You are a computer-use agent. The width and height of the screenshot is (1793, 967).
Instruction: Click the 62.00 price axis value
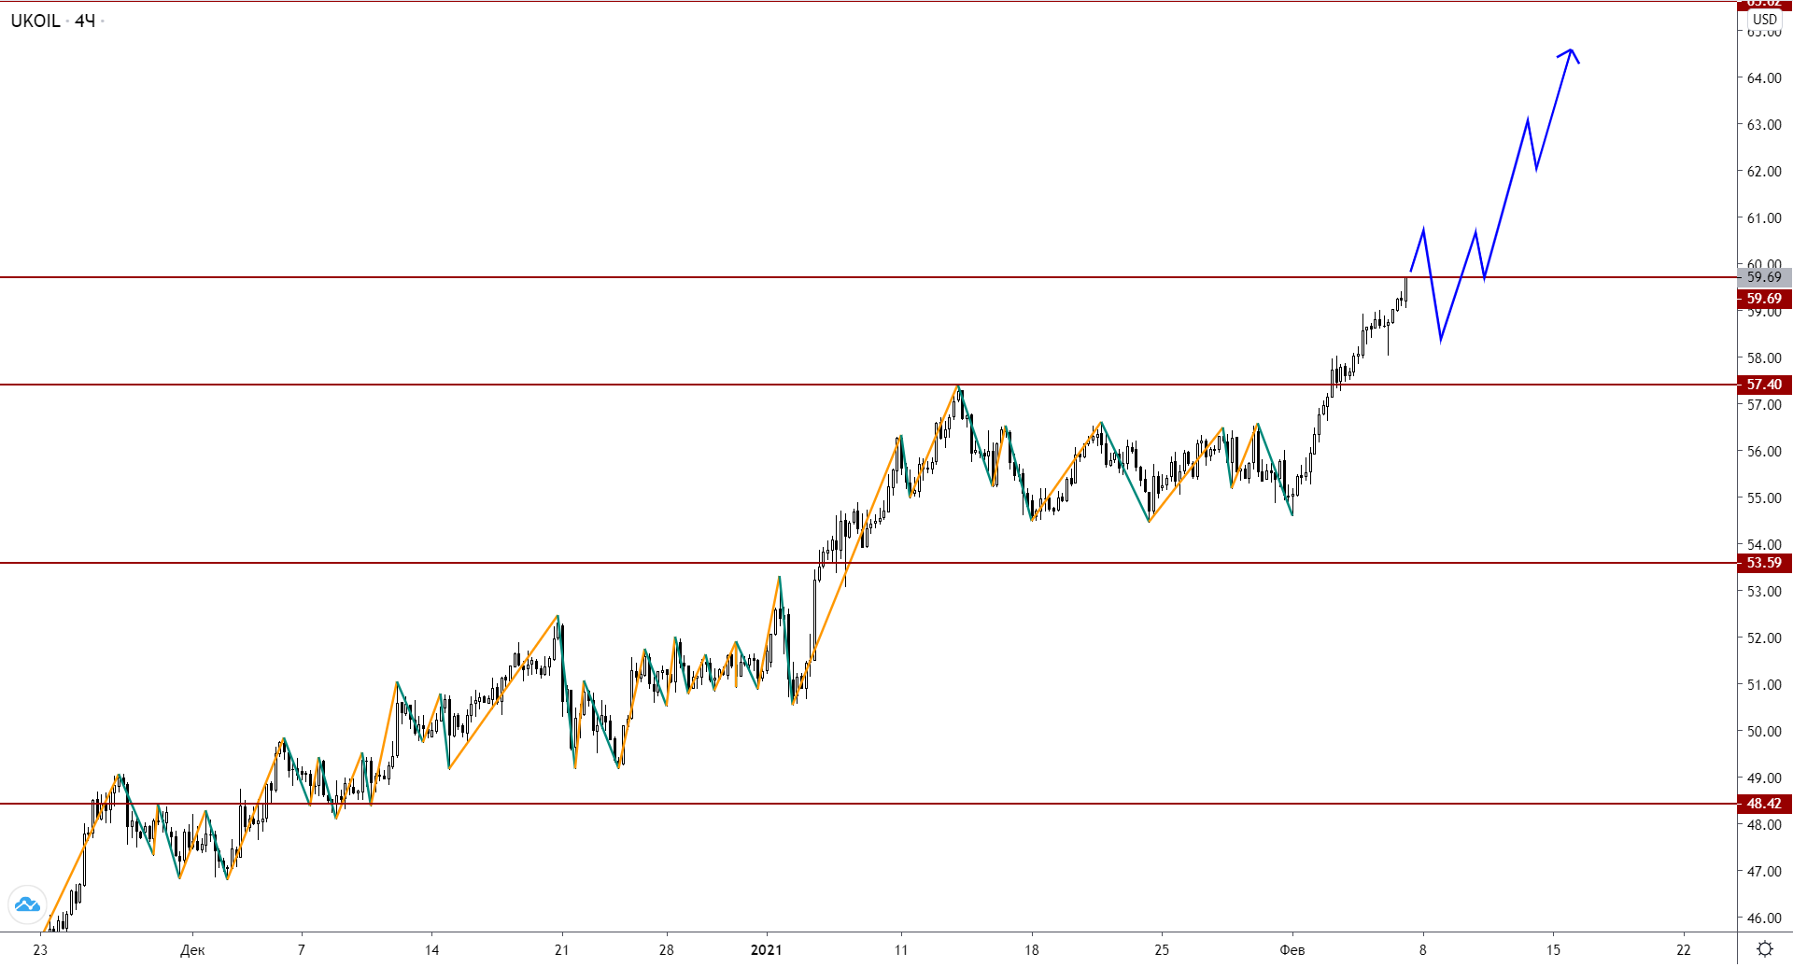(x=1764, y=172)
